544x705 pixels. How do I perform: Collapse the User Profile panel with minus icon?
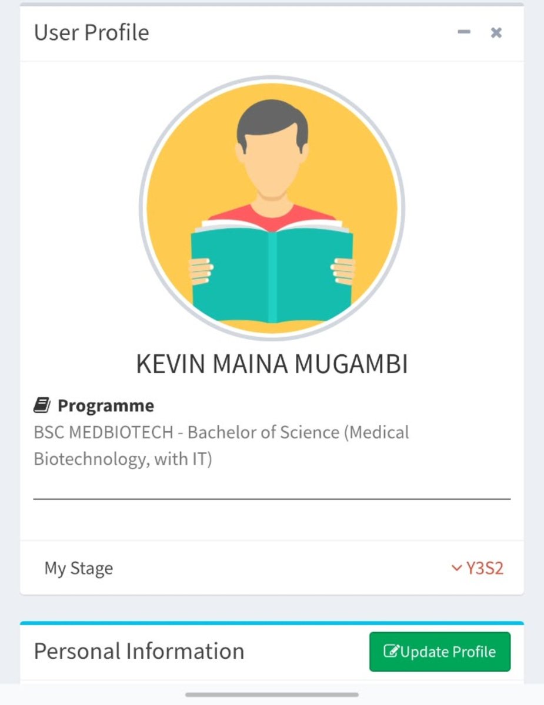464,32
